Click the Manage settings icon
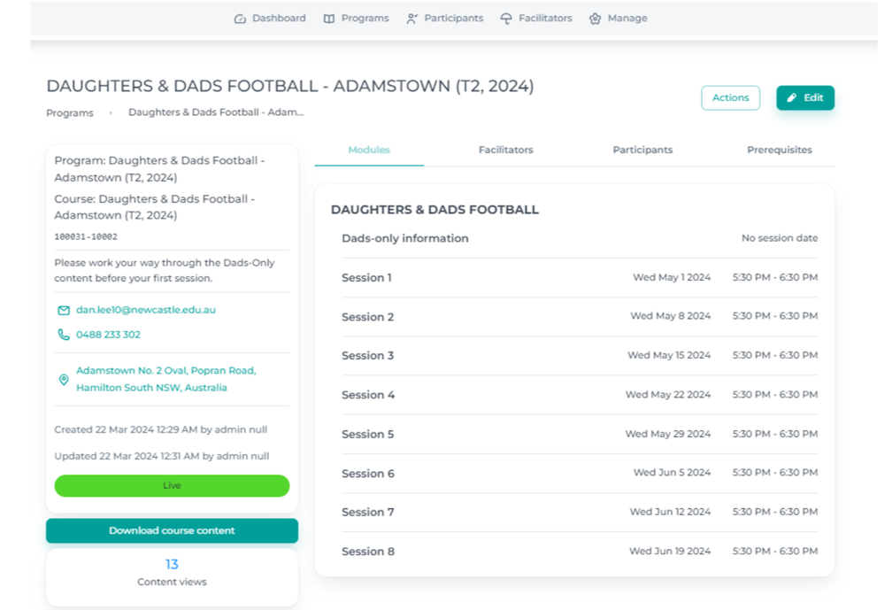 point(596,19)
